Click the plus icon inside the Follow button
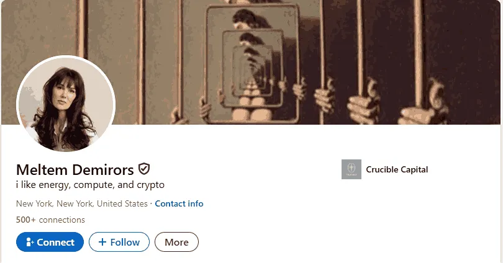 102,242
